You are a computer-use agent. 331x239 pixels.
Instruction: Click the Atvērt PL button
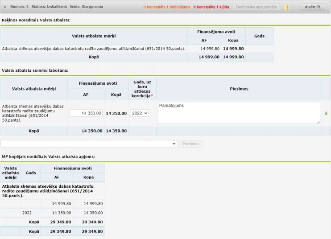click(x=313, y=7)
